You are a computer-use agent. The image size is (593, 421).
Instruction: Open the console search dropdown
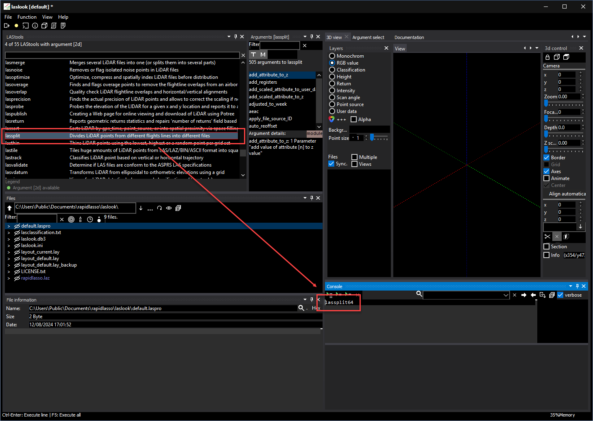point(506,295)
